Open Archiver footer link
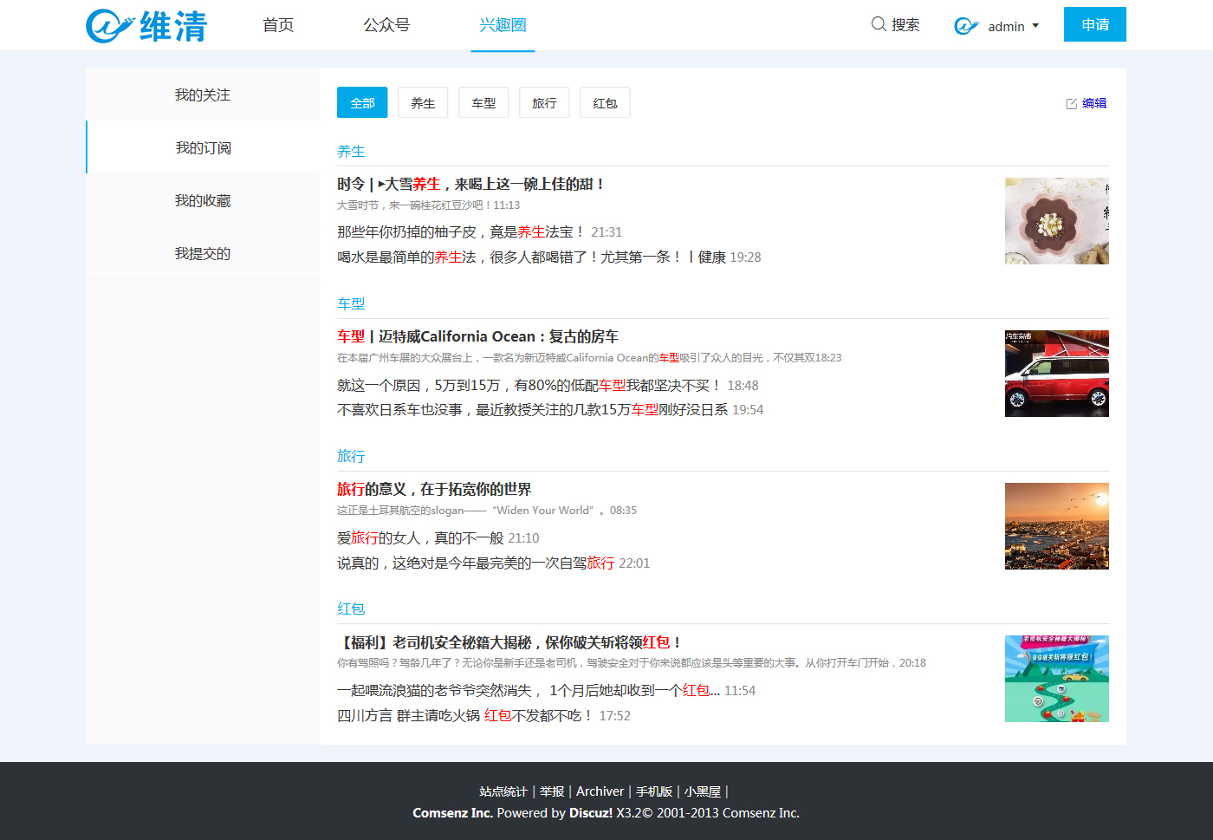 [x=600, y=791]
